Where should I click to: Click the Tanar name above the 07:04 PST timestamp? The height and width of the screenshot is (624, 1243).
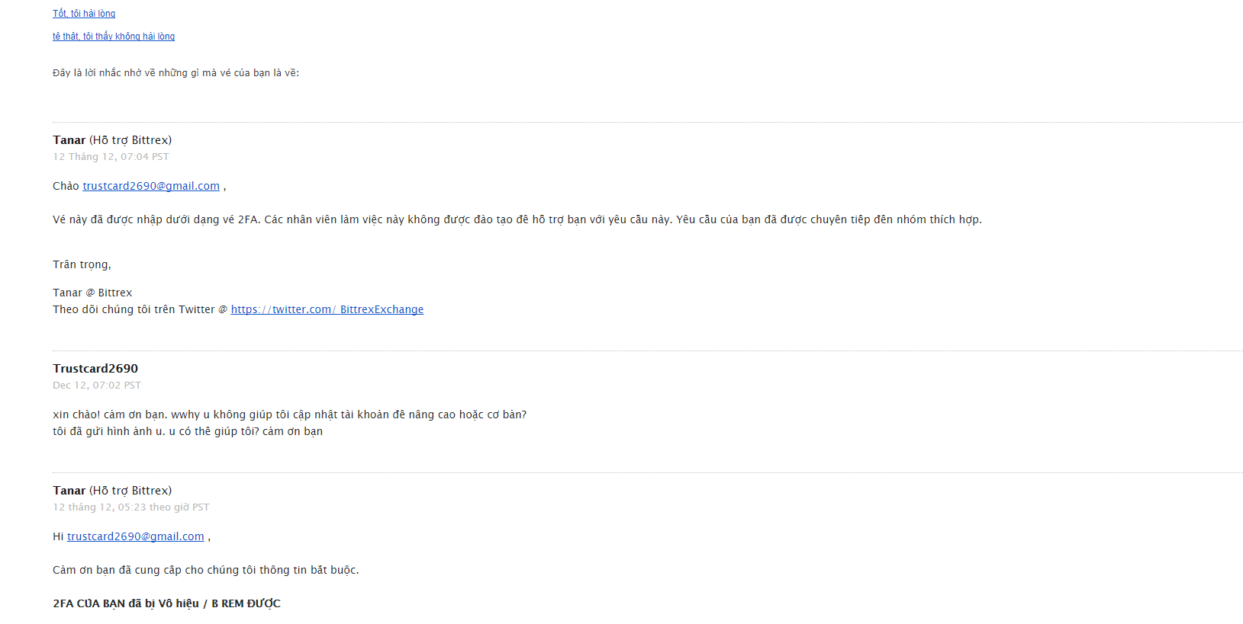(x=69, y=140)
